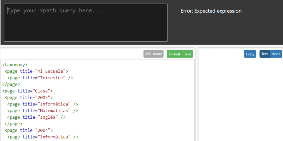Viewport: 283px width, 141px height.
Task: Toggle the XML mode button
Action: pos(153,54)
